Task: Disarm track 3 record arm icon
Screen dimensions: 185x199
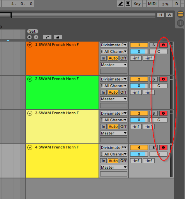Action: [x=163, y=113]
